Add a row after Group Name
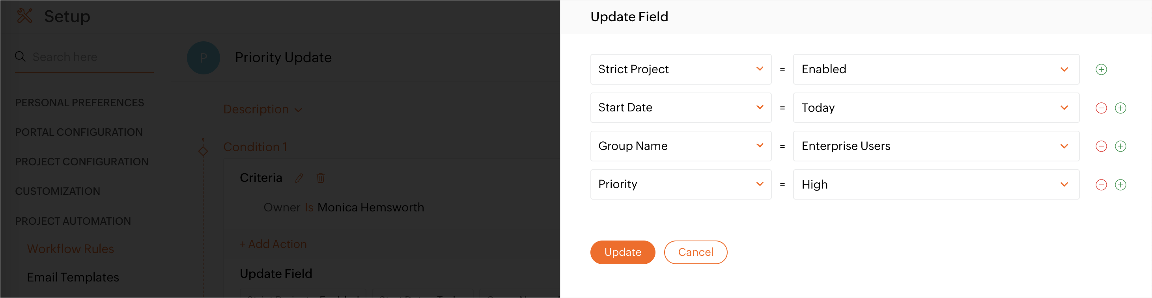The image size is (1152, 298). (1120, 146)
